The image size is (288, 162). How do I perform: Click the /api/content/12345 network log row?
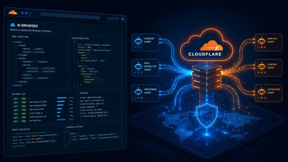(43, 102)
